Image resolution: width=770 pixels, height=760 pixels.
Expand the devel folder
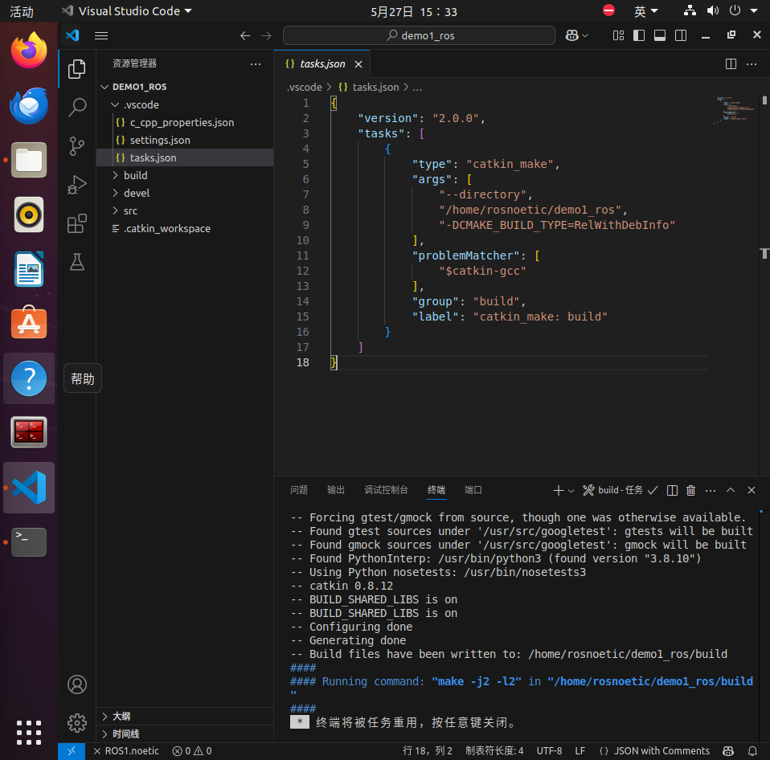185,193
